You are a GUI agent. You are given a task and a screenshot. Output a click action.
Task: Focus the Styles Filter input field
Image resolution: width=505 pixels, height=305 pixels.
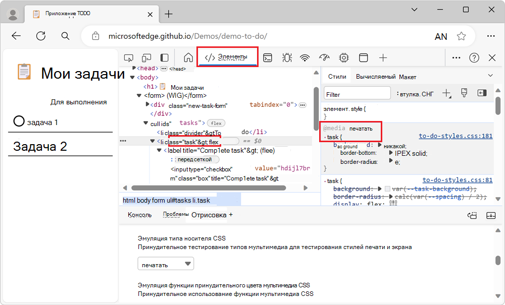(357, 93)
